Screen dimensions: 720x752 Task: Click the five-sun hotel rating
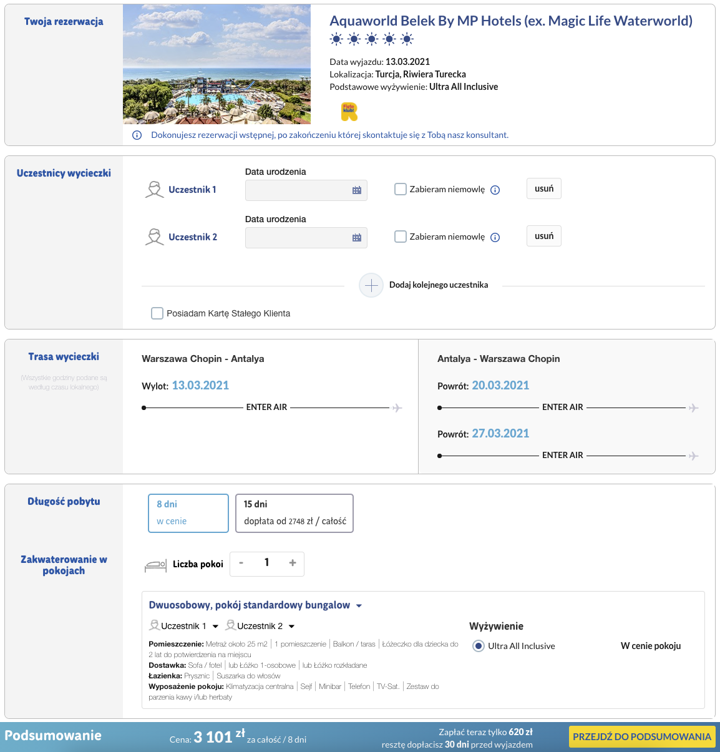(x=372, y=39)
